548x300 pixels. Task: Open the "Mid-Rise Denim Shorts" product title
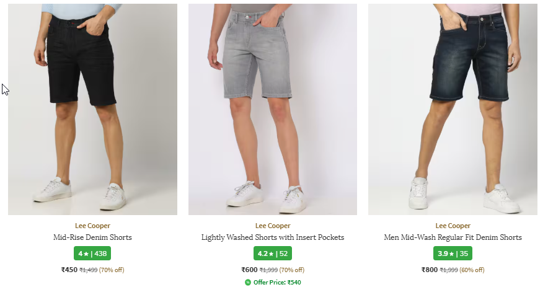coord(92,237)
